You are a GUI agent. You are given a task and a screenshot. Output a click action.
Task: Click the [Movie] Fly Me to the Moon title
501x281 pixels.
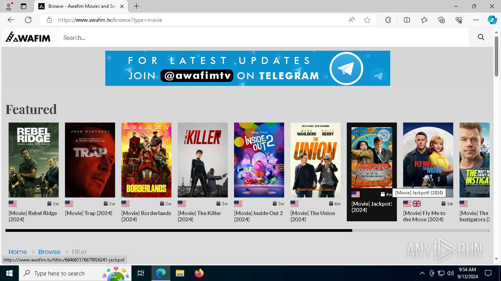424,216
